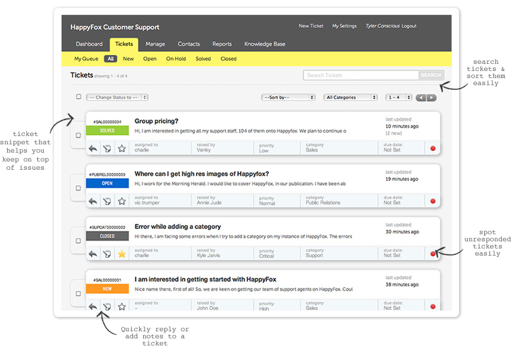Switch to the Knowledge Base tab
Viewport: 522px width, 352px height.
point(265,44)
